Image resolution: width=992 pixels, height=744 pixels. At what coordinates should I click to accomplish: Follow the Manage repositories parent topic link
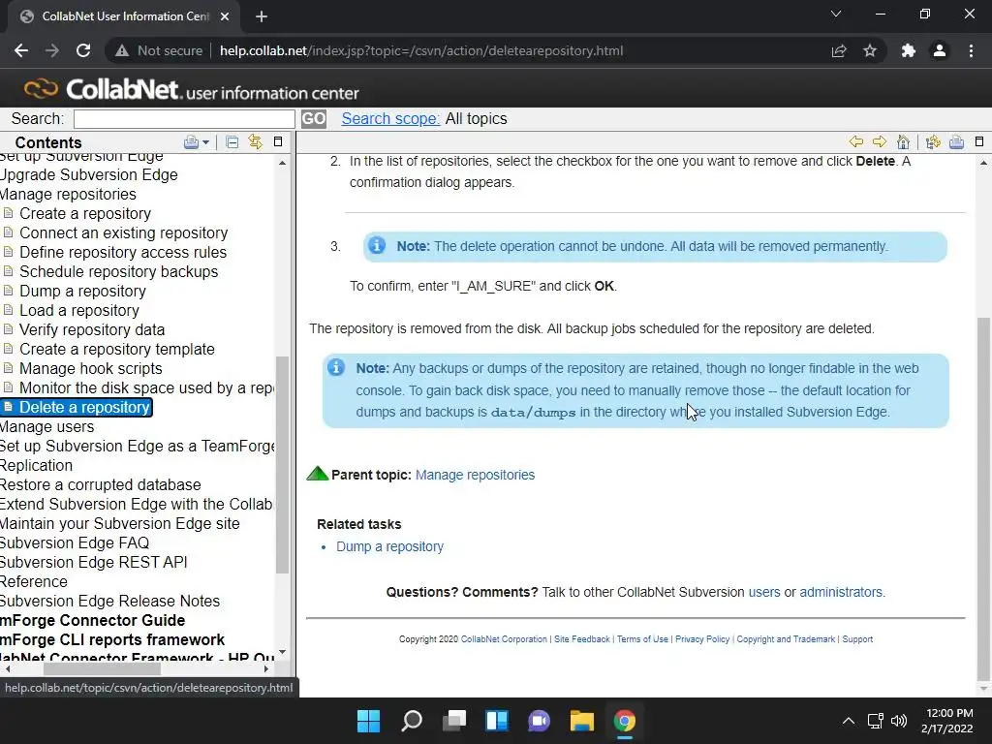click(x=475, y=475)
